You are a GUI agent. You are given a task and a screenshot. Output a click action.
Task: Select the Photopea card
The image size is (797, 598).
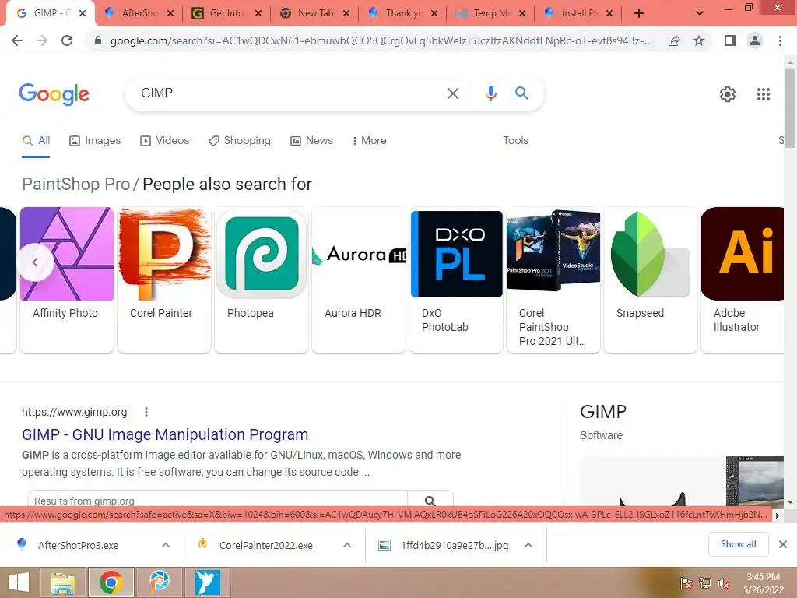click(262, 280)
